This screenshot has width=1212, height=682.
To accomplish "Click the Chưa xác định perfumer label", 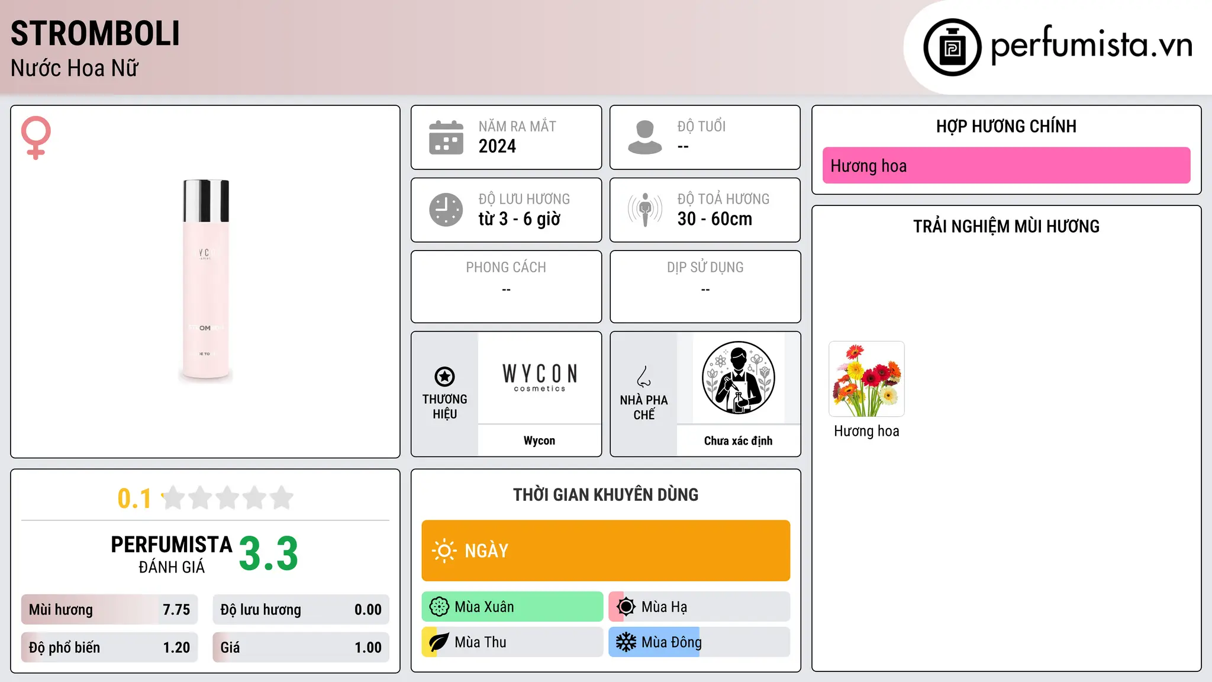I will (738, 441).
